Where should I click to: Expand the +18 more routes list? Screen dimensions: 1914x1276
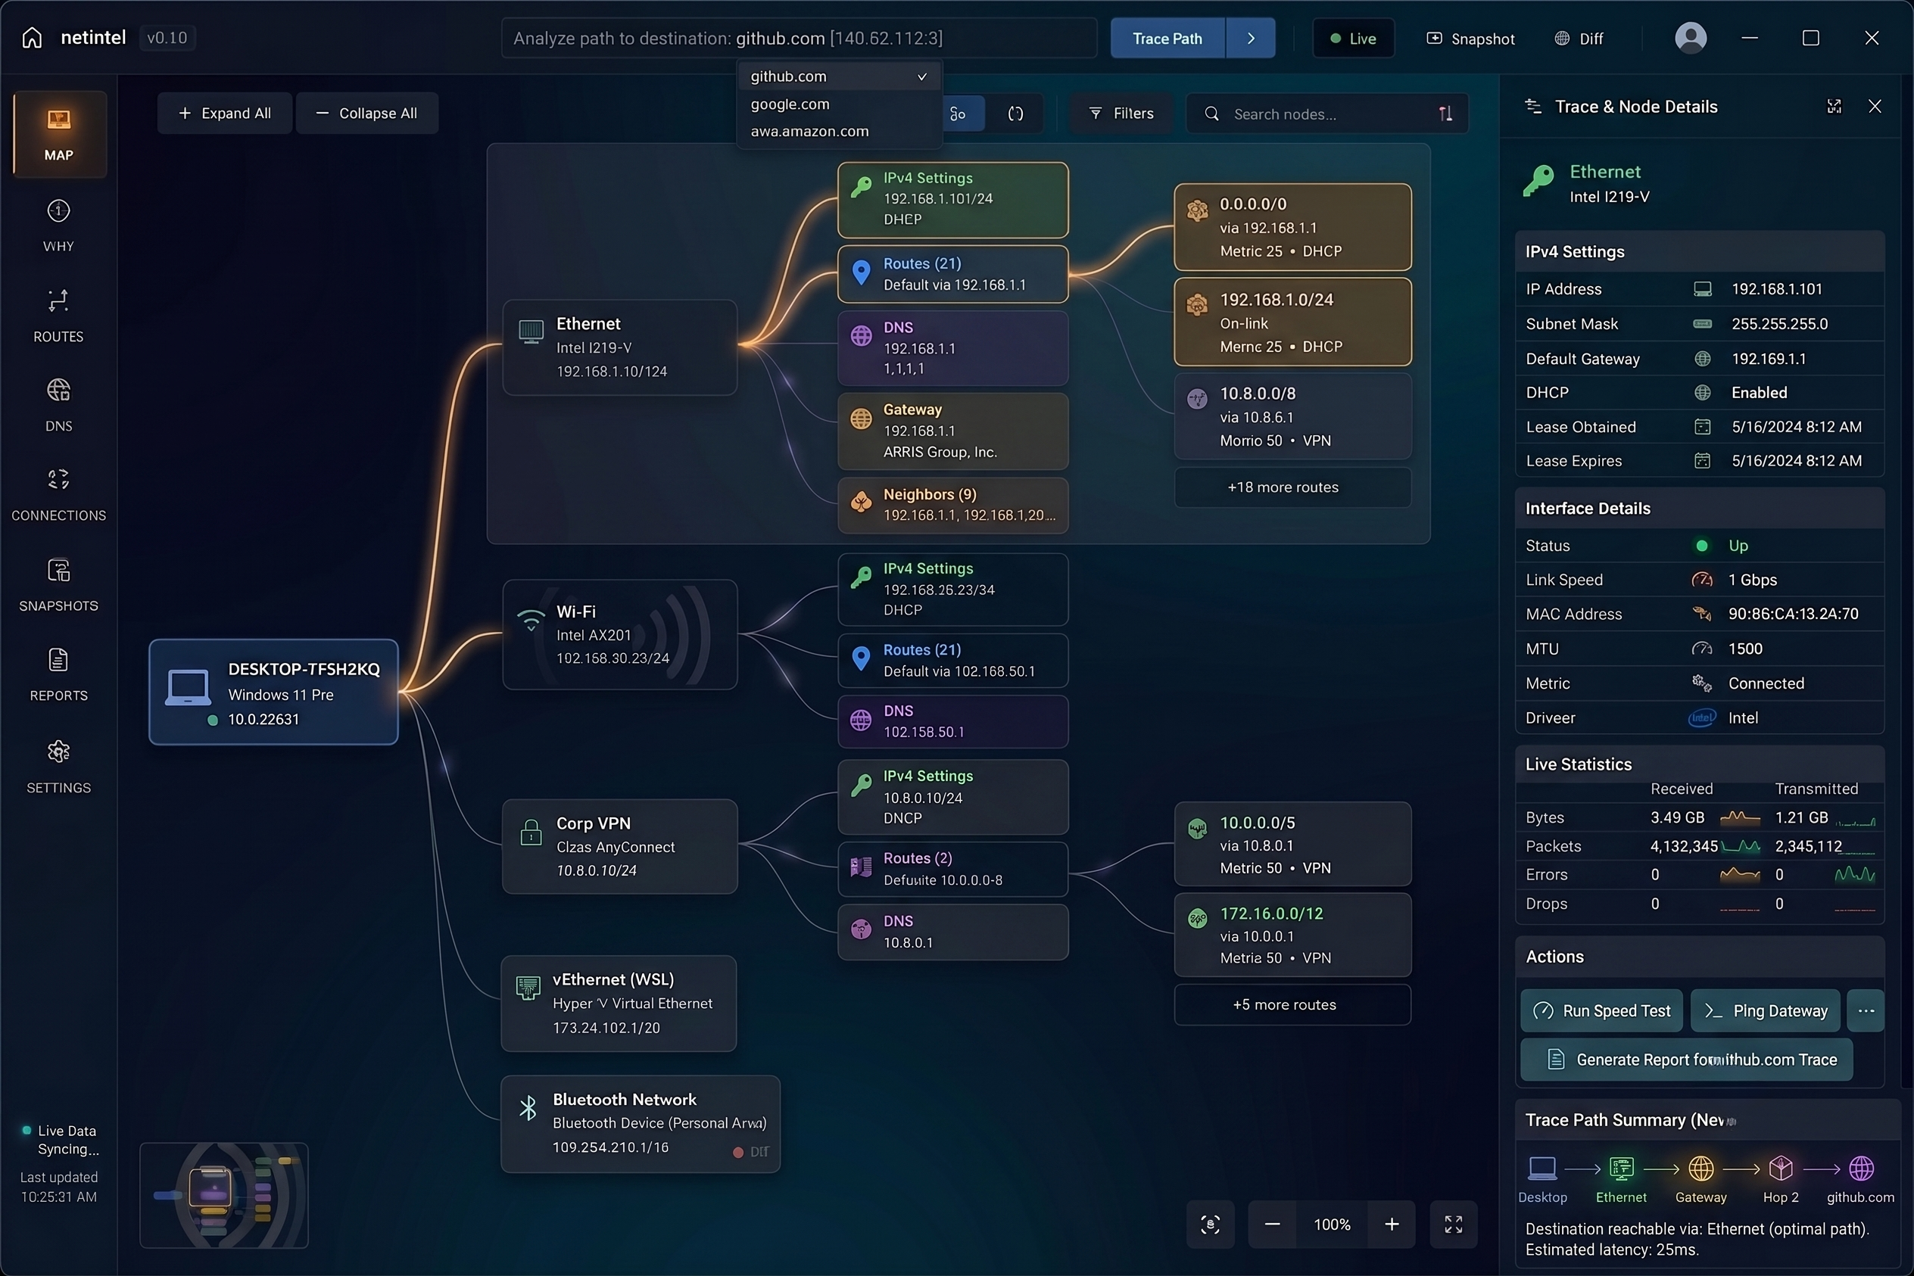tap(1292, 487)
